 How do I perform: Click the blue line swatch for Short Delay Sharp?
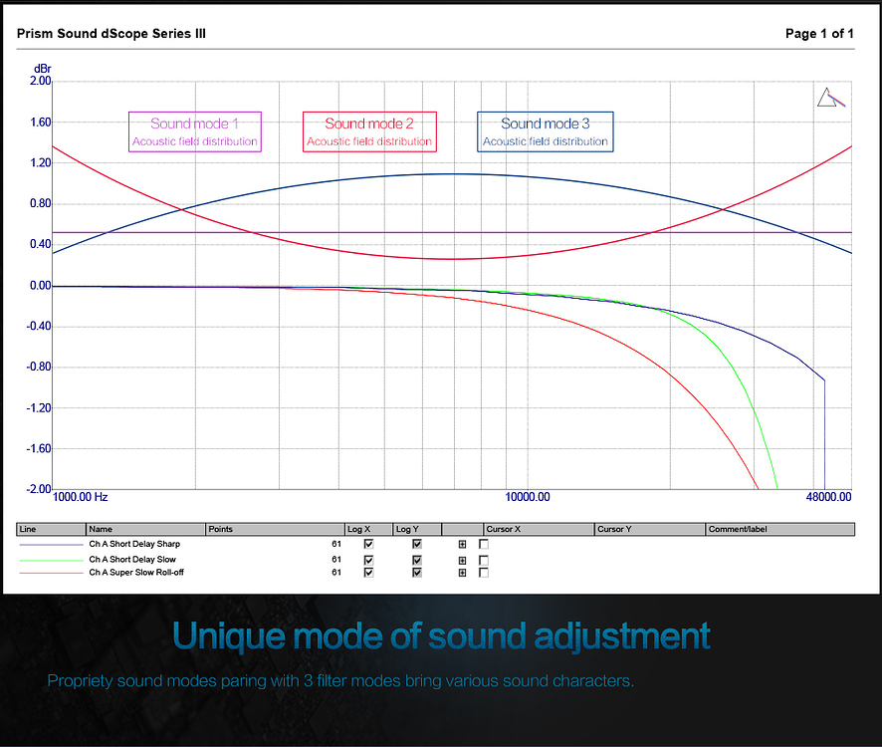(x=51, y=545)
